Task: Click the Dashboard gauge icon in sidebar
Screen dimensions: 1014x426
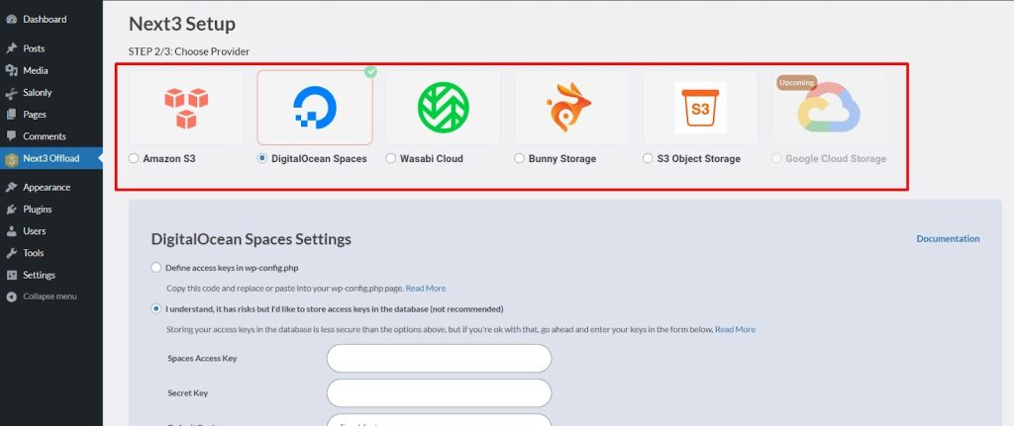Action: (x=11, y=20)
